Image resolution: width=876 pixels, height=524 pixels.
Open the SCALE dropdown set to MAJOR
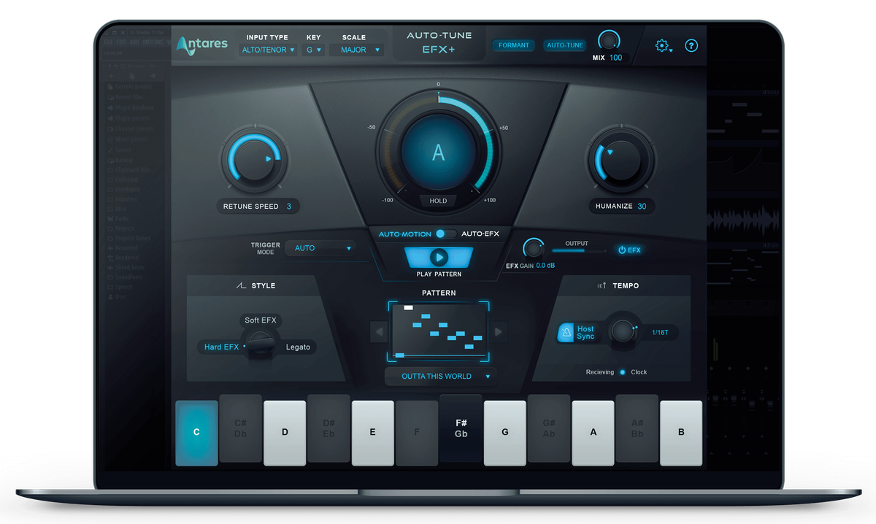[356, 48]
